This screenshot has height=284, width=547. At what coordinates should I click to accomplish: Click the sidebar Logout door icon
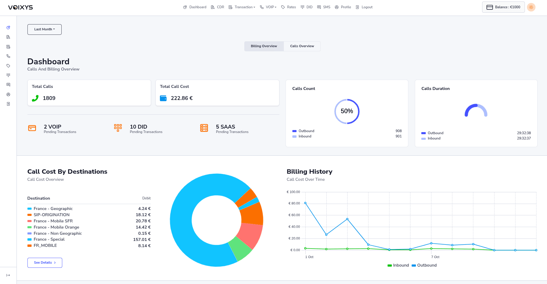pyautogui.click(x=8, y=104)
